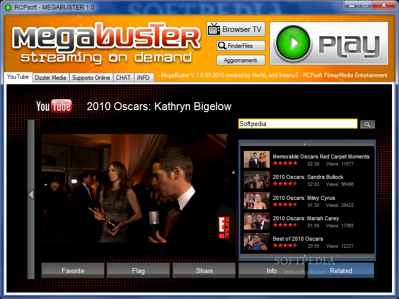Click star rating of Miley Cyrus video
This screenshot has width=399, height=299.
click(x=285, y=205)
